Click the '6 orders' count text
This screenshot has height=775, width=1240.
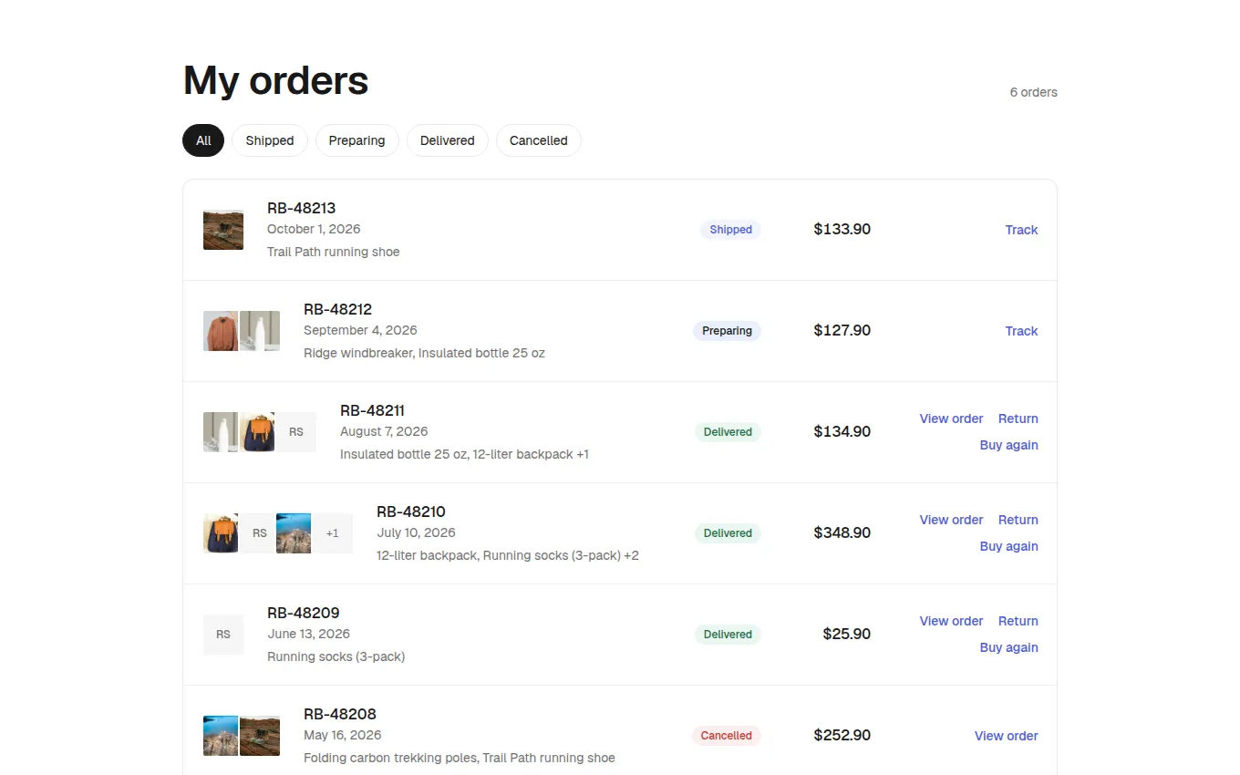(x=1034, y=92)
